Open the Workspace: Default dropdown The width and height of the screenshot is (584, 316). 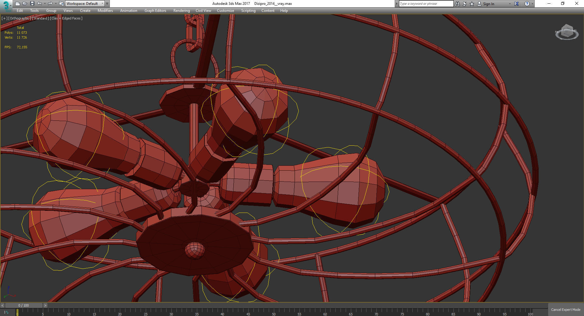click(x=85, y=4)
